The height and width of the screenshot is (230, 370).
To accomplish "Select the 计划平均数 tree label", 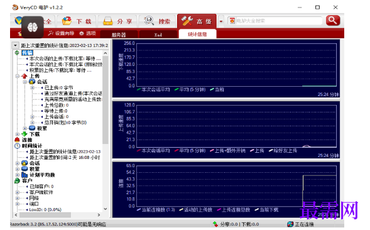I will [42, 175].
